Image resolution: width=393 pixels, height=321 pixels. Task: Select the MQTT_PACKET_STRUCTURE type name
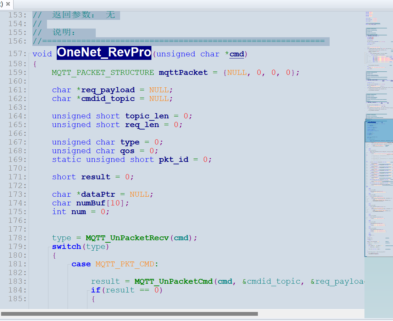click(x=103, y=73)
